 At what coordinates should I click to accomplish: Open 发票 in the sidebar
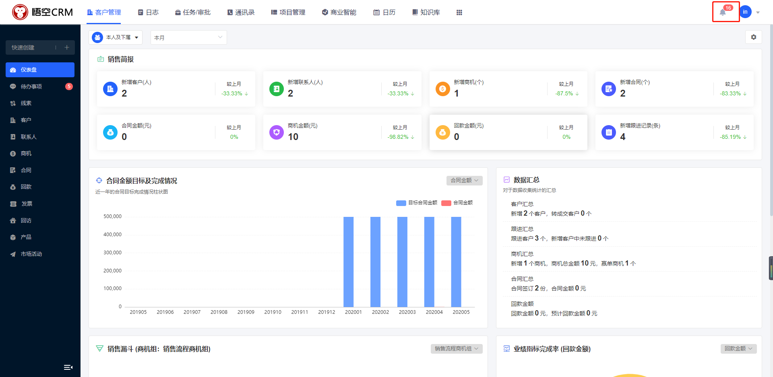tap(40, 204)
